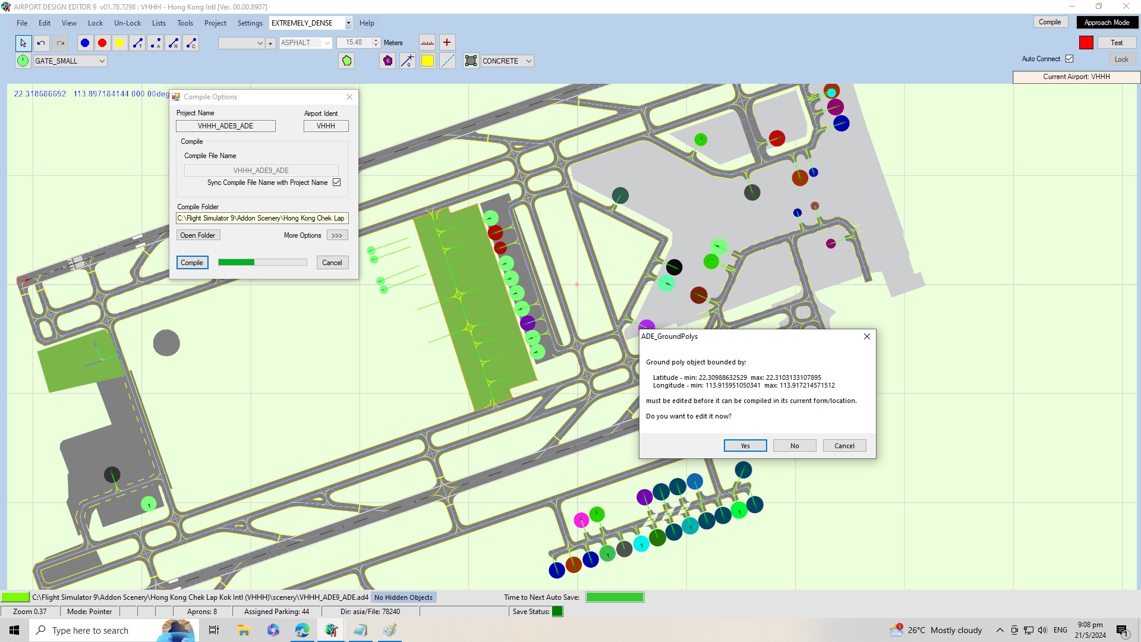Open the EXTREMELY_DENSE complexity dropdown
This screenshot has height=642, width=1141.
pyautogui.click(x=311, y=23)
